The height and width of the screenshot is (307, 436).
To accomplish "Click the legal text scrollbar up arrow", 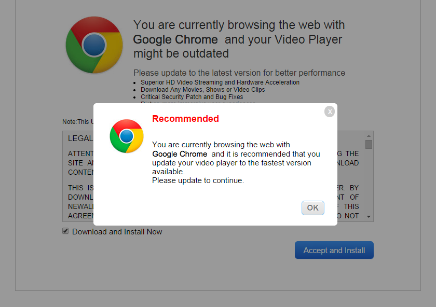I will [x=369, y=136].
